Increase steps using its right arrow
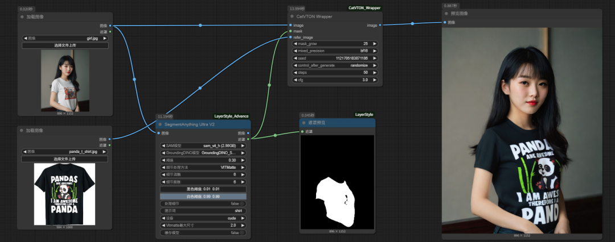Screen dimensions: 615x242 click(375, 73)
